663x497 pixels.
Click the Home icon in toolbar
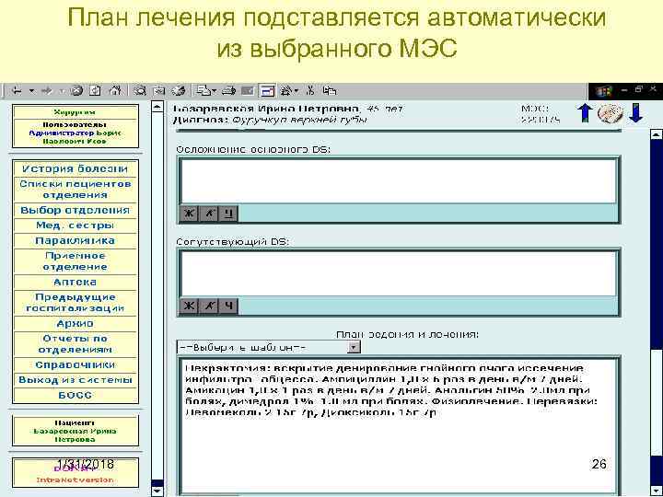115,91
